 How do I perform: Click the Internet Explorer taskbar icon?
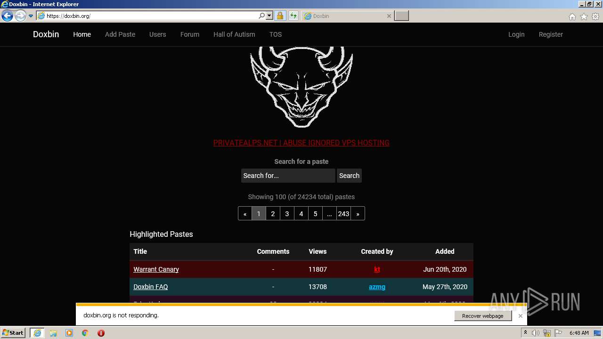click(x=37, y=333)
